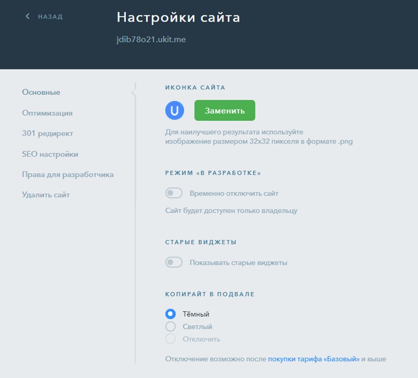Open Права для разработчика section
Viewport: 418px width, 378px height.
68,174
